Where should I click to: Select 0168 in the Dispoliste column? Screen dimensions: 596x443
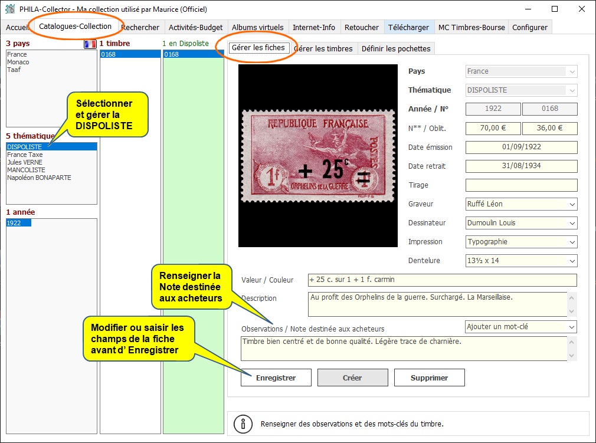click(194, 54)
